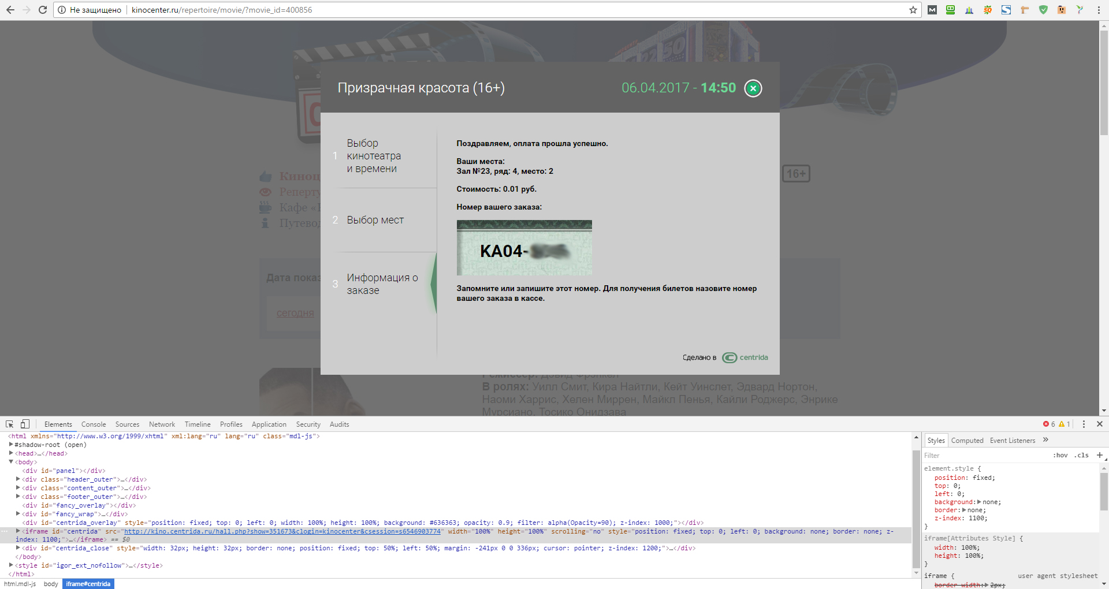Expand the footer_outer div node
Image resolution: width=1109 pixels, height=589 pixels.
(x=18, y=497)
